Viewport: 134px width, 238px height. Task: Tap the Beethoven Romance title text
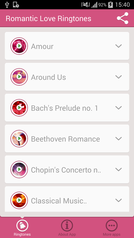coord(65,139)
